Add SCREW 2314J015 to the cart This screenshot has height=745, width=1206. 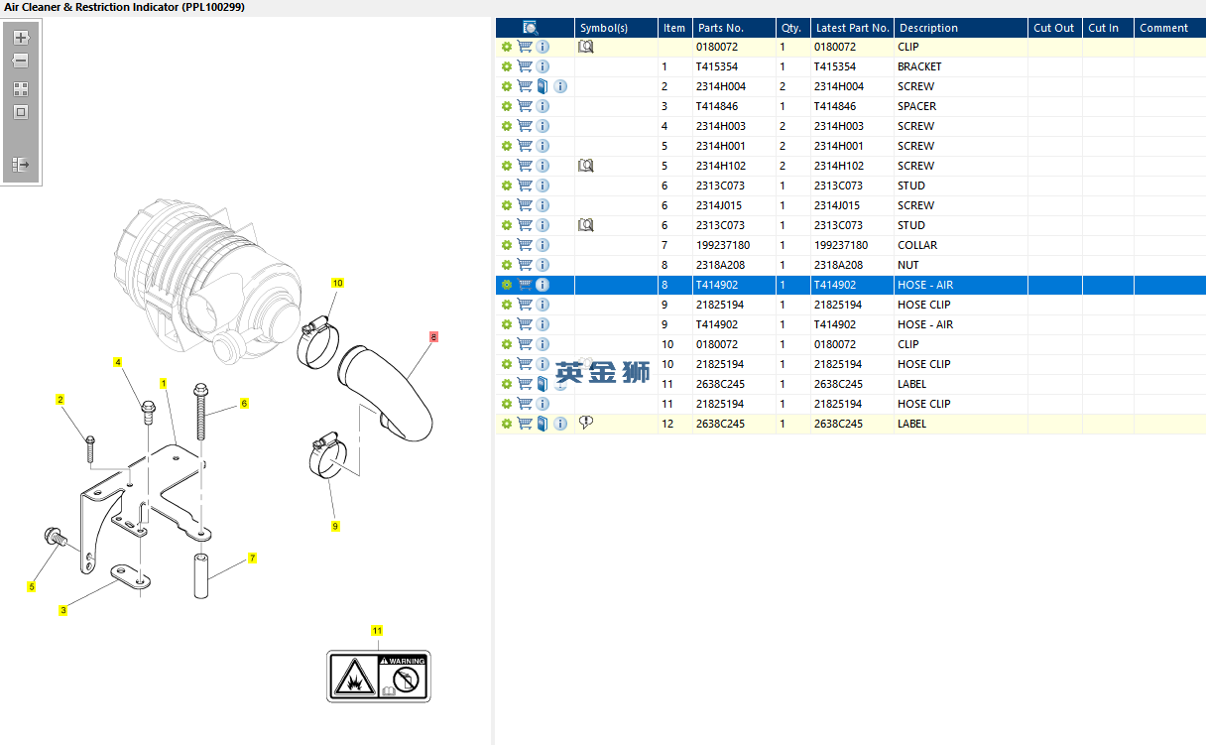(x=525, y=205)
